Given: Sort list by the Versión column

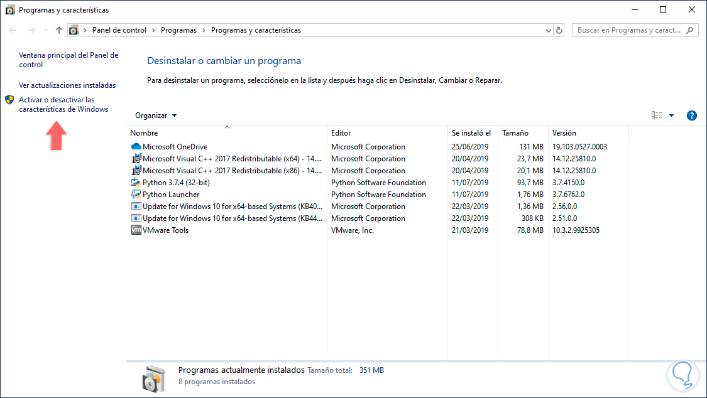Looking at the screenshot, I should 588,133.
